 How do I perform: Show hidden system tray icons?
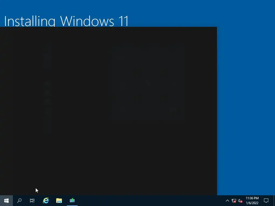[x=227, y=201]
